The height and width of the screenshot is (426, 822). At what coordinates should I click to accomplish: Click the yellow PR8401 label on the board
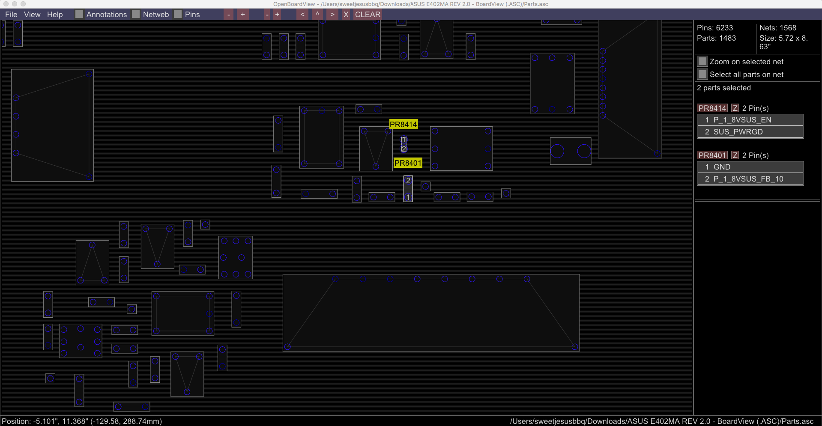point(408,163)
